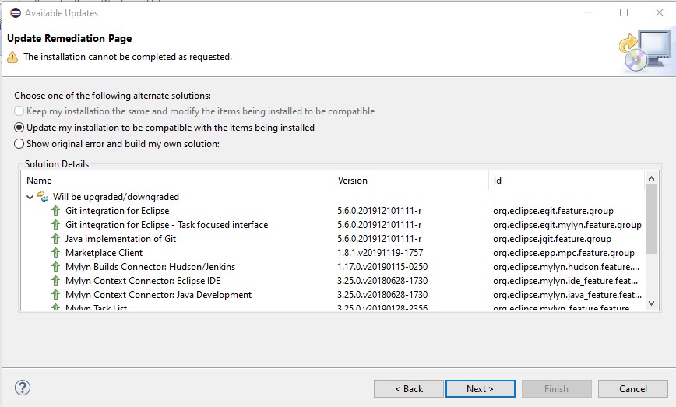
Task: Proceed with the Next button
Action: click(x=481, y=389)
